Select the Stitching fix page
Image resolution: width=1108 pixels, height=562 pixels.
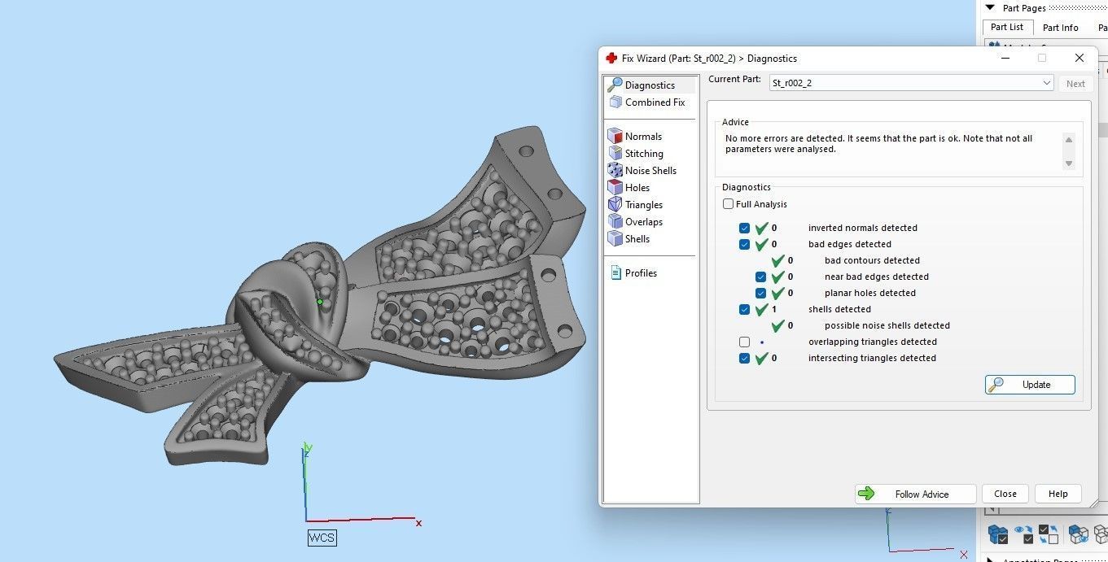pyautogui.click(x=636, y=154)
